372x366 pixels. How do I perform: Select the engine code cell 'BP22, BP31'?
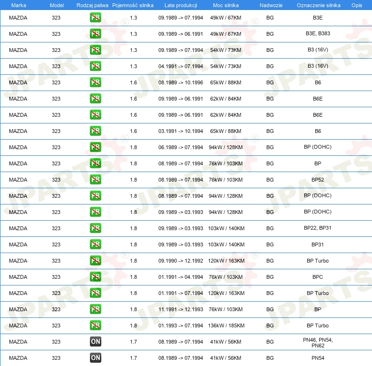[318, 228]
